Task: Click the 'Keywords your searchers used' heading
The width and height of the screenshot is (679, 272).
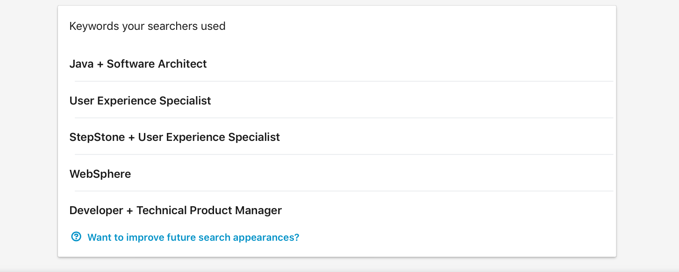Action: [147, 26]
